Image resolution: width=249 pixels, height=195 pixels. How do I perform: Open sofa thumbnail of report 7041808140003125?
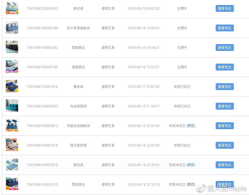12,184
